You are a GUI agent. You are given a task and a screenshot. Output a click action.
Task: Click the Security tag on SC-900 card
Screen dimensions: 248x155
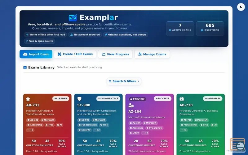click(84, 130)
